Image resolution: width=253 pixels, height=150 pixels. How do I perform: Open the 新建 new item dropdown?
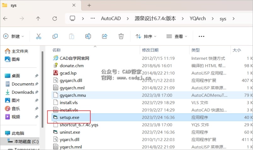click(x=14, y=36)
